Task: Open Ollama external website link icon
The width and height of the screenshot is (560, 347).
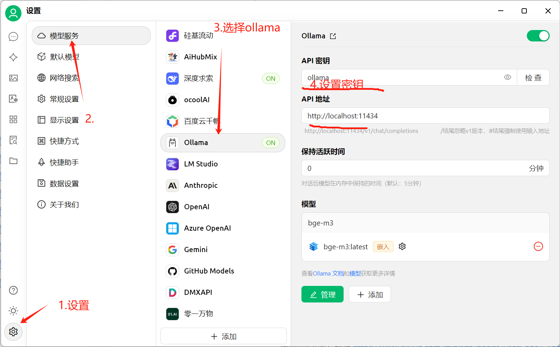Action: coord(333,36)
